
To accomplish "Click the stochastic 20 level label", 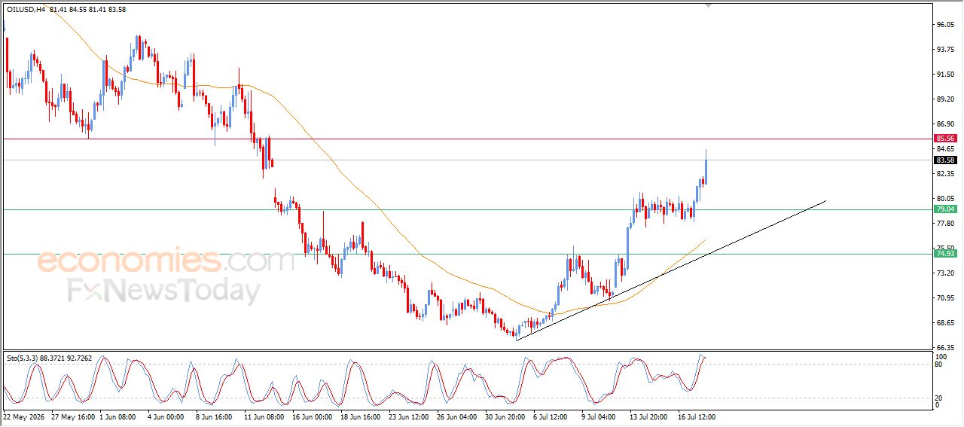I will pyautogui.click(x=938, y=398).
